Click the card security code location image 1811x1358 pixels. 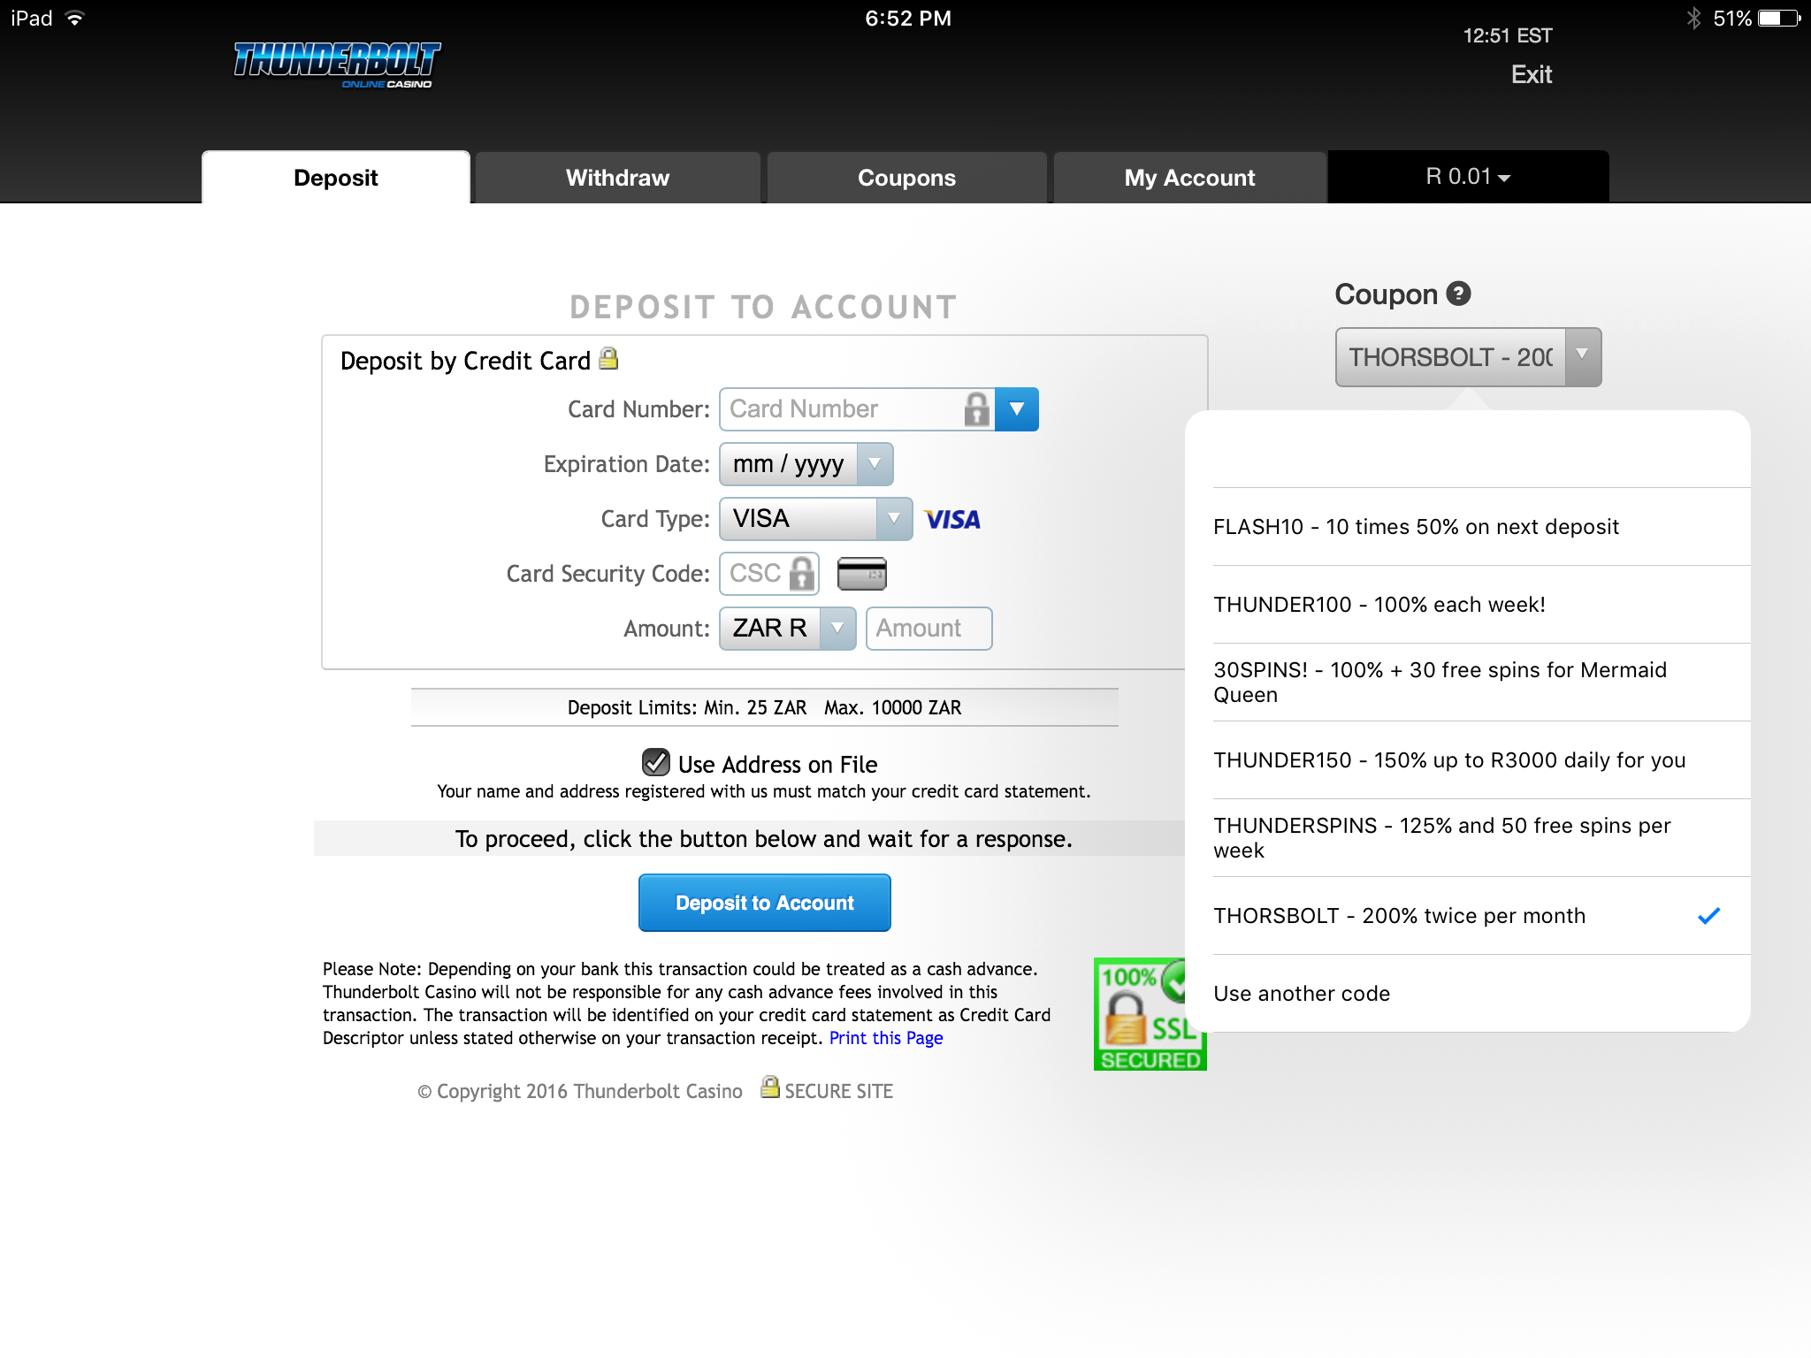pos(861,574)
